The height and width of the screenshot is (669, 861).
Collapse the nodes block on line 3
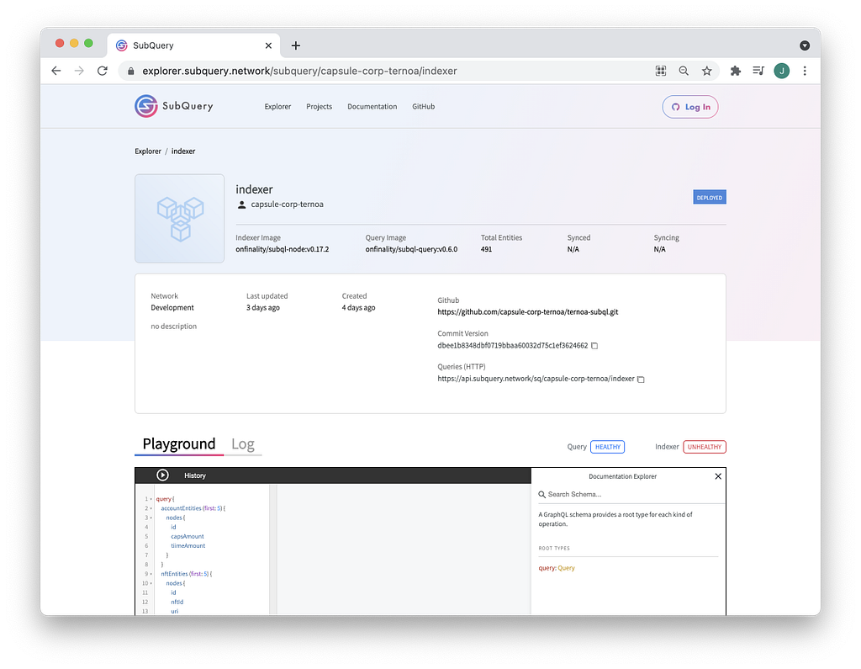click(151, 518)
